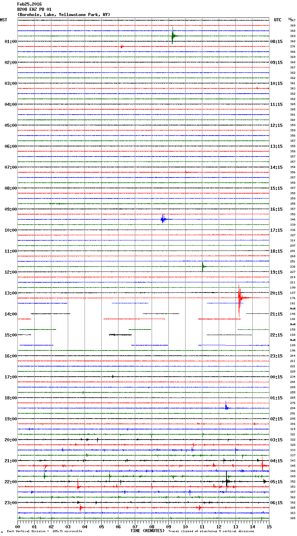This screenshot has height=536, width=297.
Task: Click the green spike near minute 11 above 12:00 MST
Action: [x=203, y=267]
